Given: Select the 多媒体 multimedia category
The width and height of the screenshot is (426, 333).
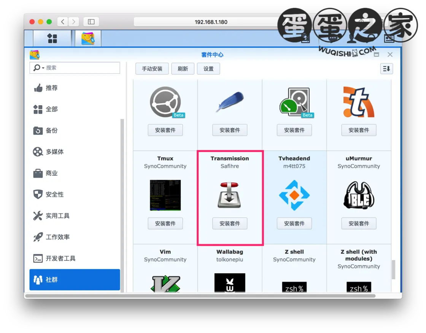Looking at the screenshot, I should [x=75, y=152].
